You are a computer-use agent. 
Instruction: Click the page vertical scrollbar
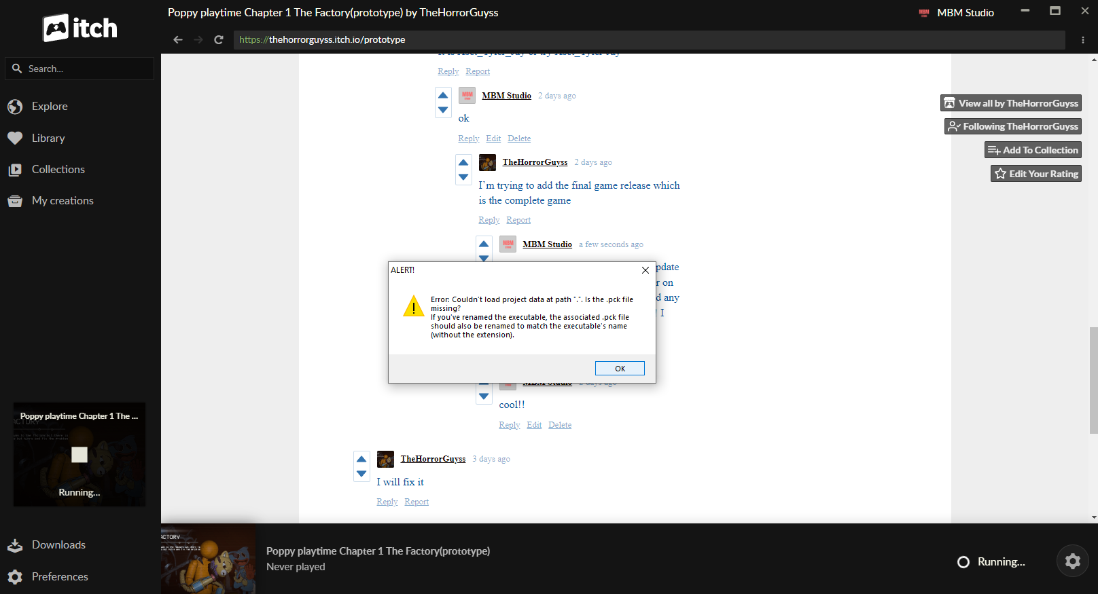pyautogui.click(x=1093, y=380)
